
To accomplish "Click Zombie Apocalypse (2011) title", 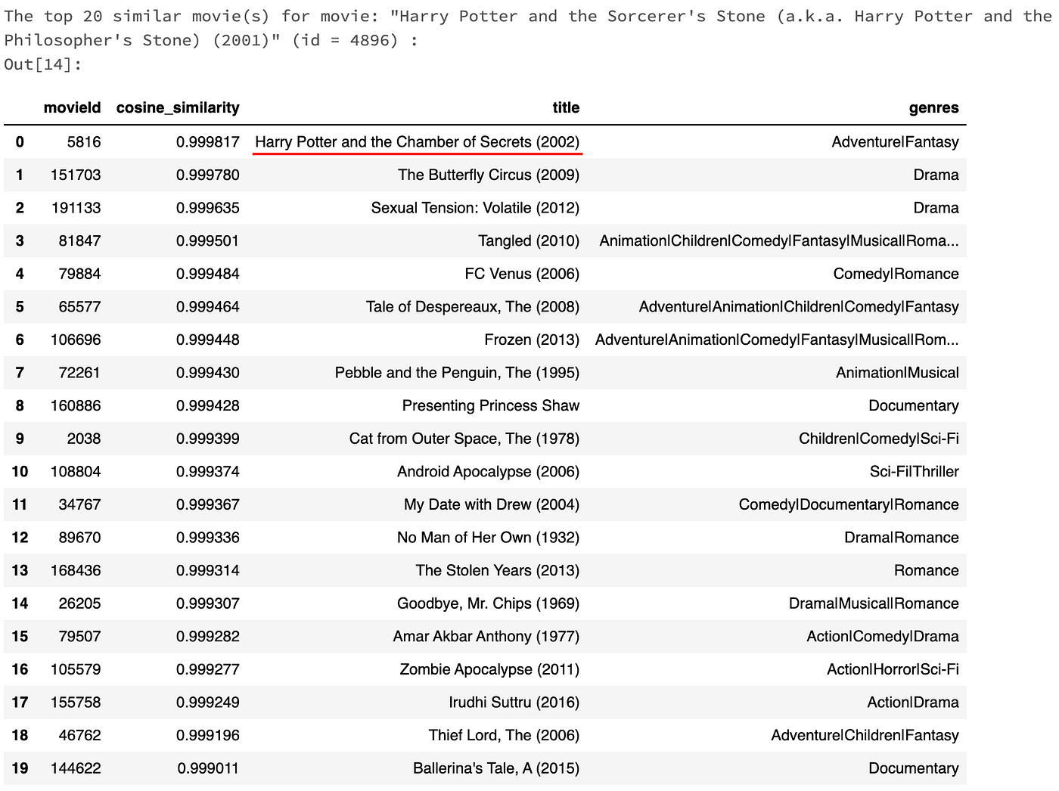I will 489,669.
